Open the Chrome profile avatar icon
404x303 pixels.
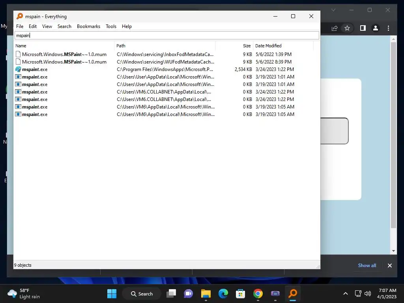(376, 28)
